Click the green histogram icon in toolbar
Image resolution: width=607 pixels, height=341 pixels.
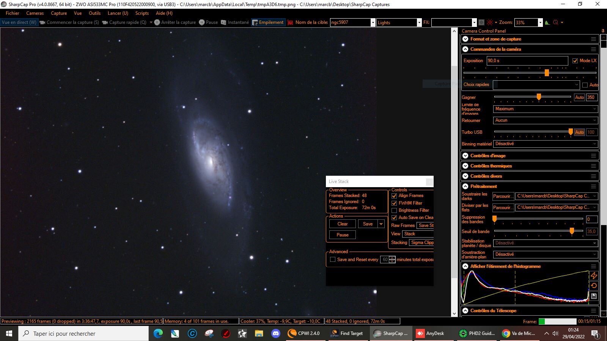[x=547, y=22]
